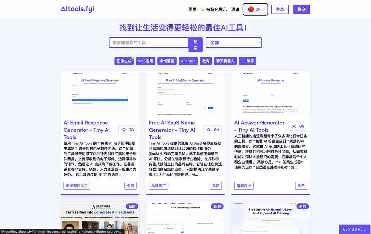The image size is (371, 234).
Task: Click the 登录 button
Action: [280, 9]
